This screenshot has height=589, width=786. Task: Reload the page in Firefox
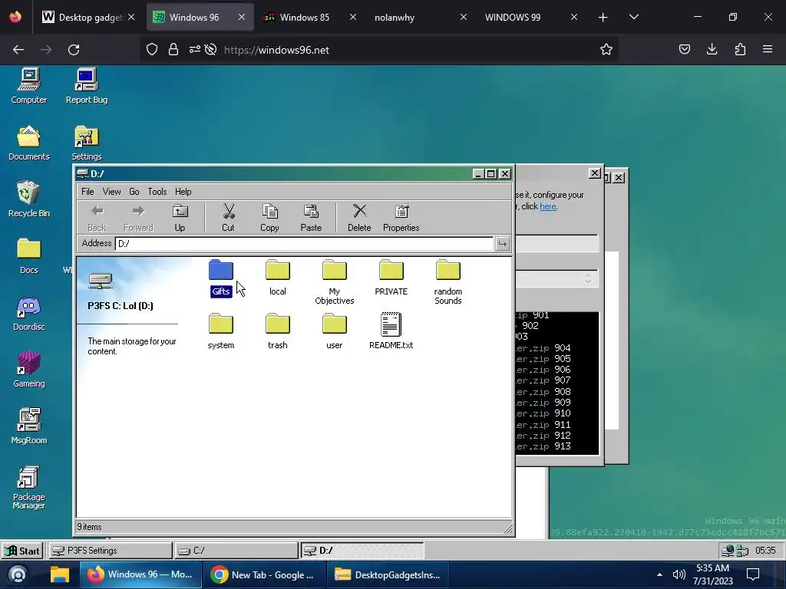tap(74, 50)
